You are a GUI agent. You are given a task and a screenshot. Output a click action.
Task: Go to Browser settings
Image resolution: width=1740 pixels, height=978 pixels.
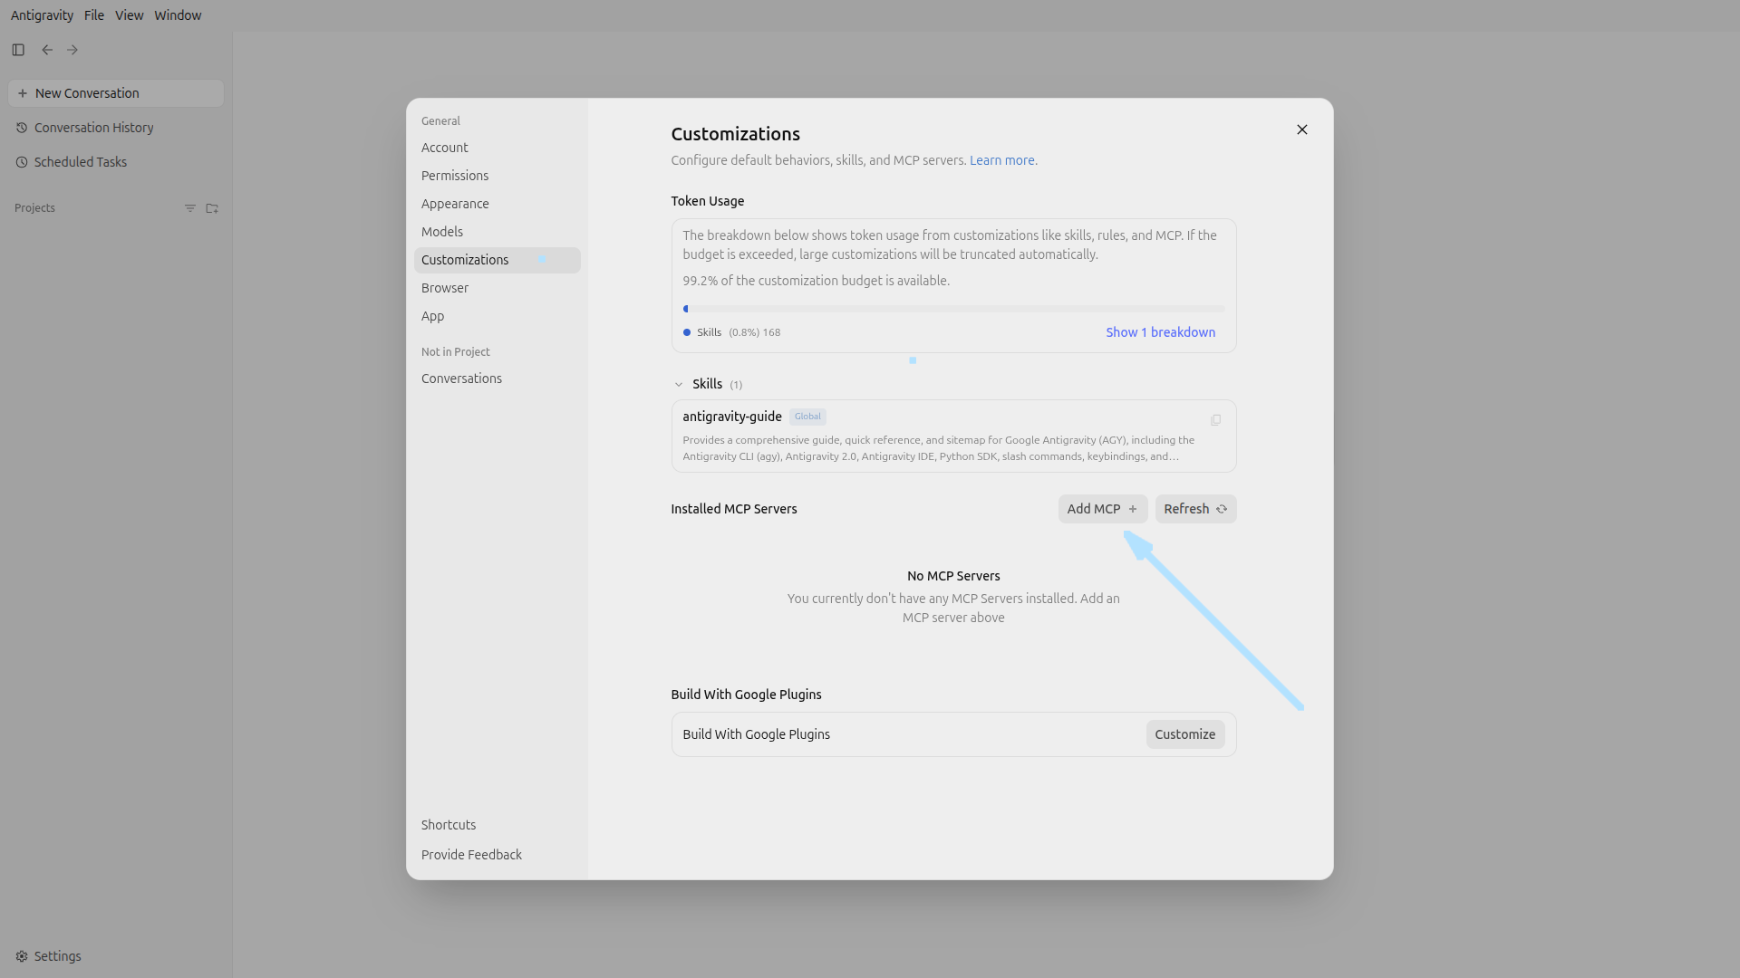click(x=497, y=288)
